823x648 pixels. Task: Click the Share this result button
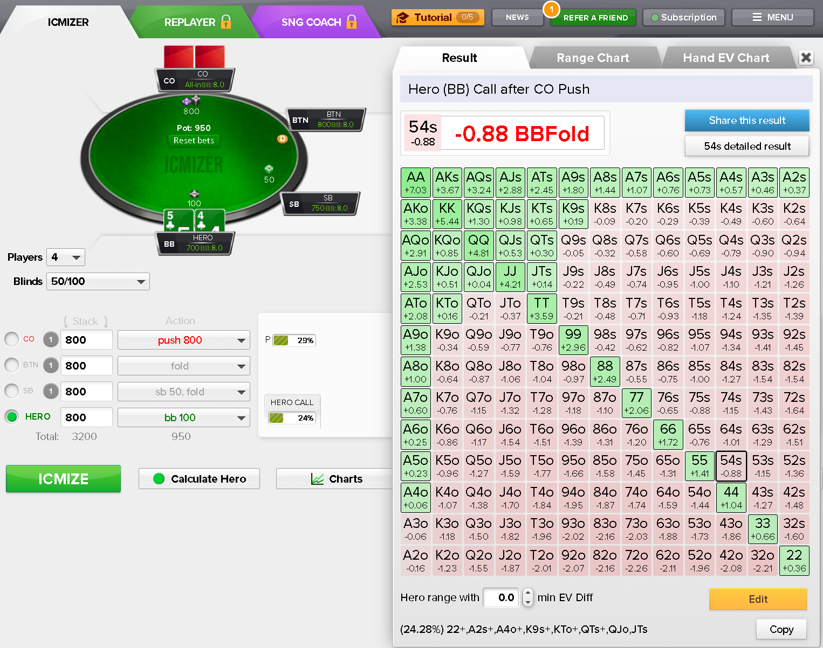click(x=747, y=121)
